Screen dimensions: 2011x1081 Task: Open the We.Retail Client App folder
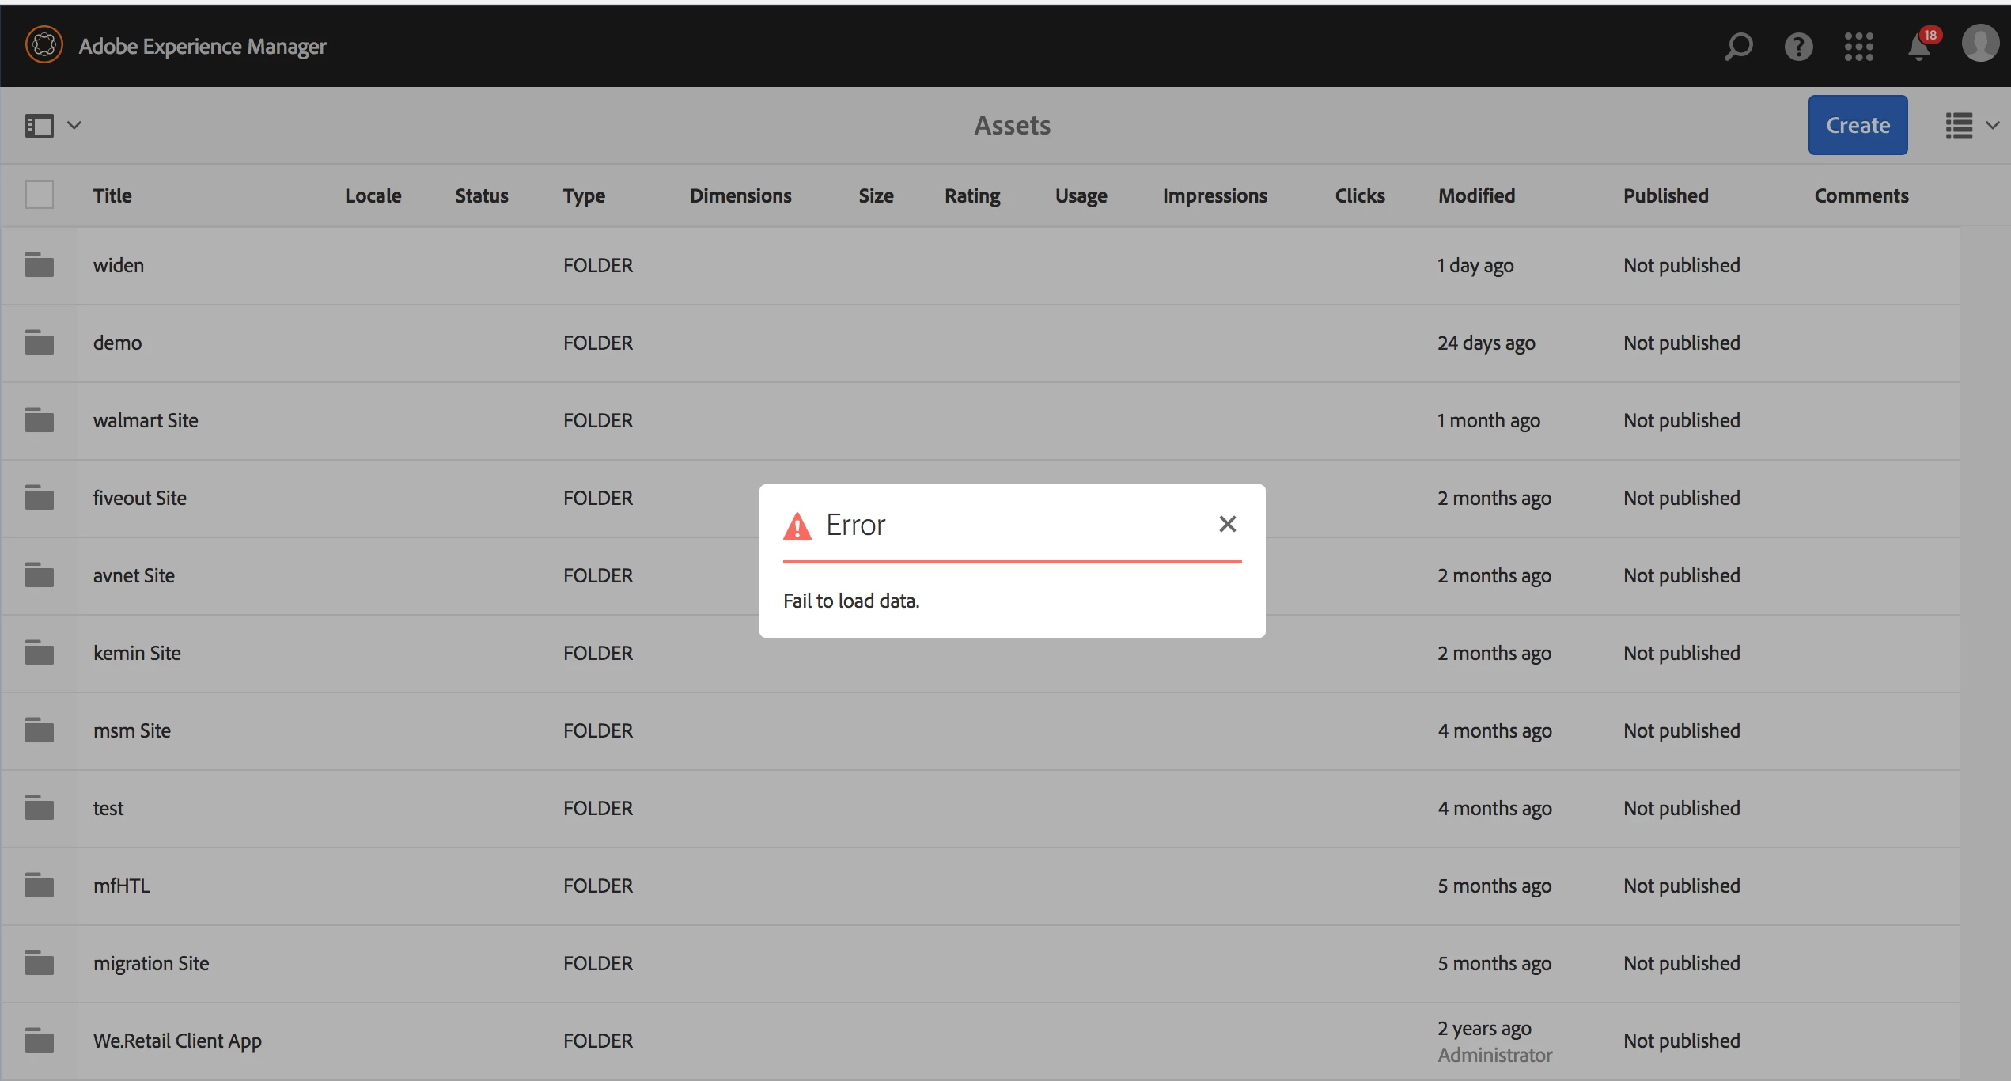[177, 1041]
